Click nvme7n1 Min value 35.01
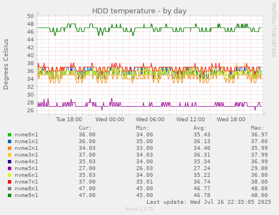 (144, 182)
